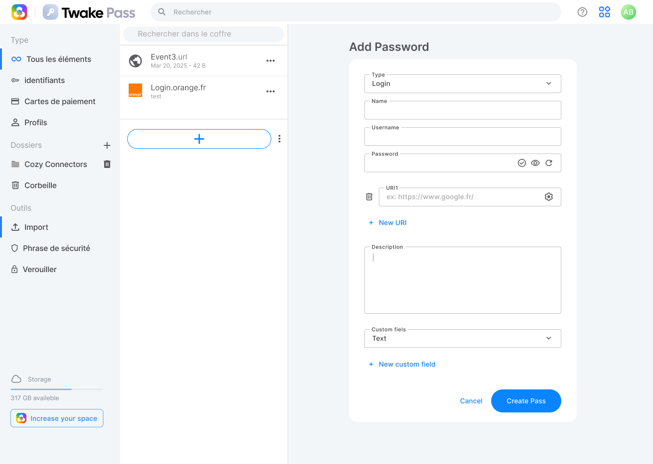
Task: Open the apps grid icon
Action: (605, 12)
